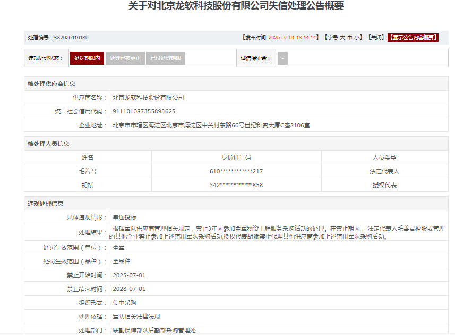Click the 处理结果 label
455x335 pixels.
click(92, 232)
